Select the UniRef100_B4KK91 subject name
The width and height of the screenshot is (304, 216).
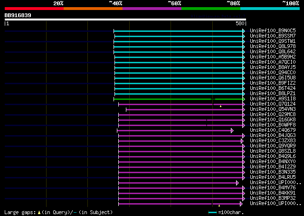(x=273, y=193)
